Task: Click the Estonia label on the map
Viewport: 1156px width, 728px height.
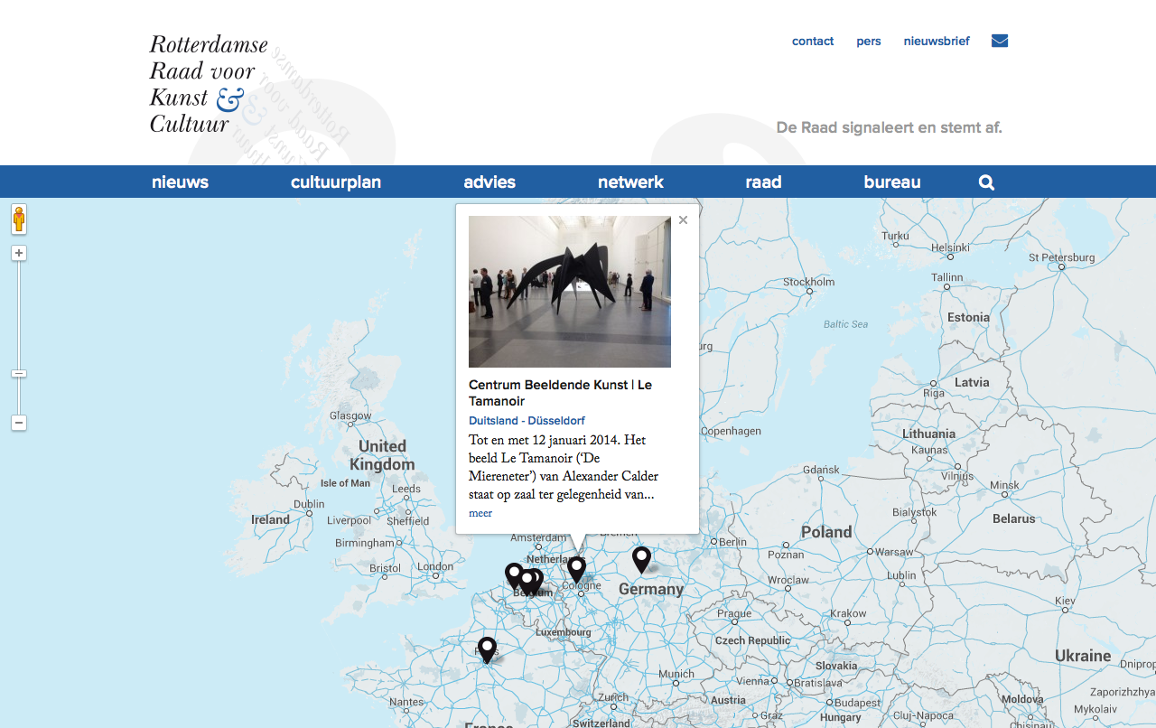Action: tap(969, 318)
